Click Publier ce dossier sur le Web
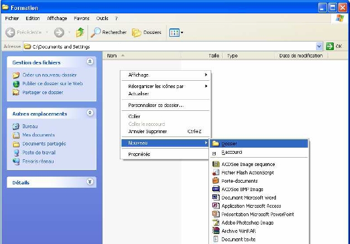This screenshot has height=244, width=350. 52,84
